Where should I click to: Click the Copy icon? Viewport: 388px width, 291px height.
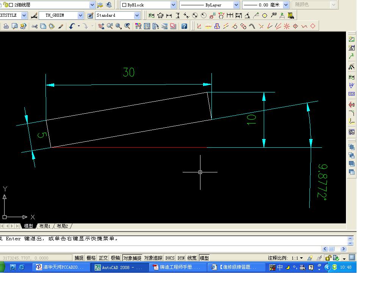point(43,26)
